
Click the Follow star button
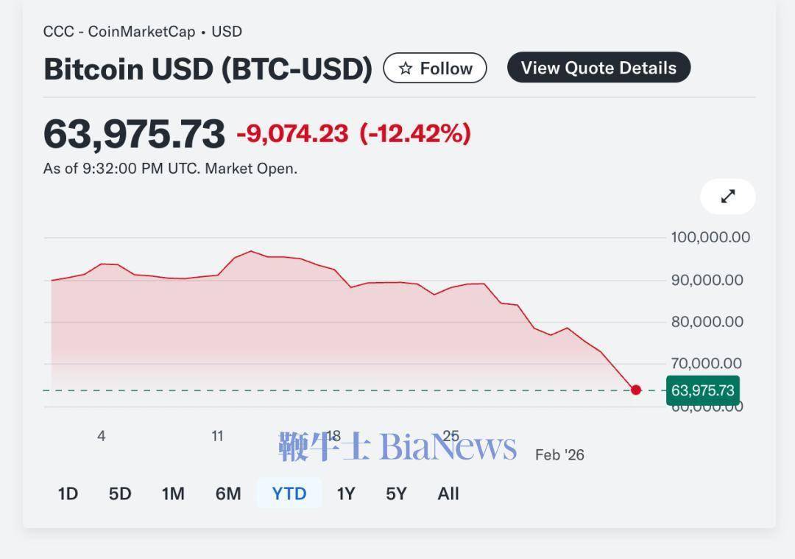435,68
